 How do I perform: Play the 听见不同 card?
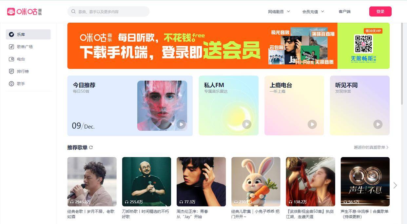click(378, 124)
